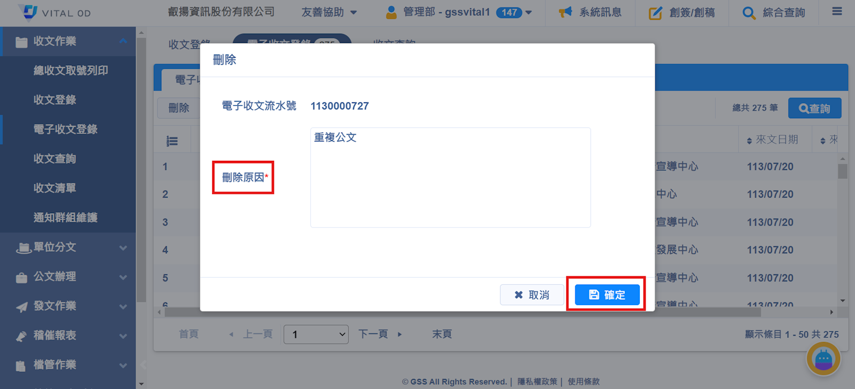Click the user profile icon for 管理部
The image size is (855, 389).
(391, 12)
